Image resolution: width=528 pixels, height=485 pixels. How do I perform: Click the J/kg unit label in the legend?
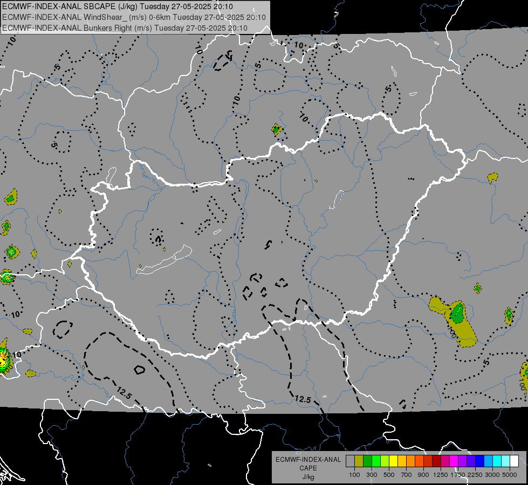(308, 477)
